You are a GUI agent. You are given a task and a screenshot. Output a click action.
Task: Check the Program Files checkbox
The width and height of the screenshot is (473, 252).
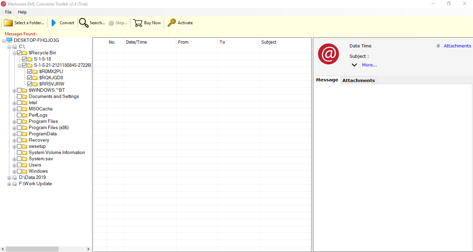click(19, 121)
